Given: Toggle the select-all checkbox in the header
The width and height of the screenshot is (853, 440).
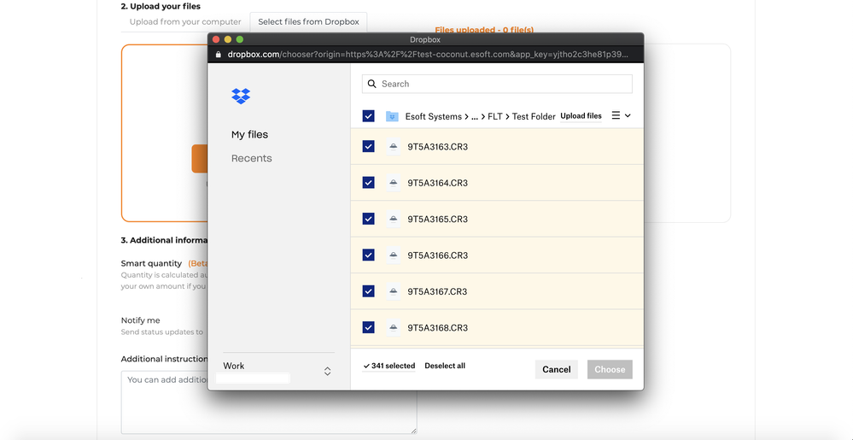Looking at the screenshot, I should pyautogui.click(x=368, y=116).
